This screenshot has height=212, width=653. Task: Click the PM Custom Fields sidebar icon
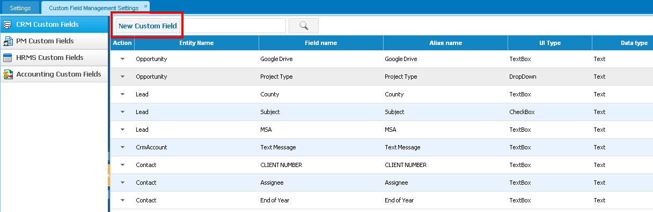click(x=8, y=41)
